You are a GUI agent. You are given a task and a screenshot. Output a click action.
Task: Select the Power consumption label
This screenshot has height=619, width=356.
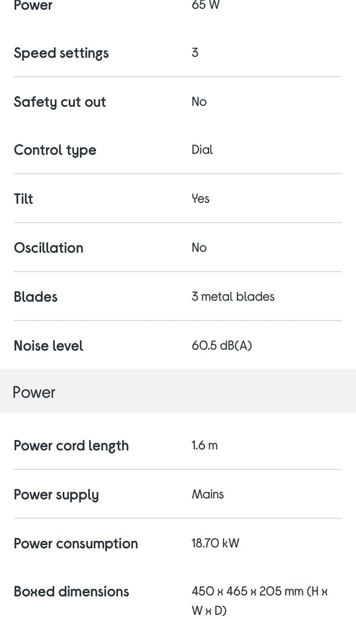click(x=76, y=544)
